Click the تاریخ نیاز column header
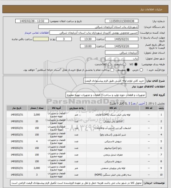 pos(17,108)
